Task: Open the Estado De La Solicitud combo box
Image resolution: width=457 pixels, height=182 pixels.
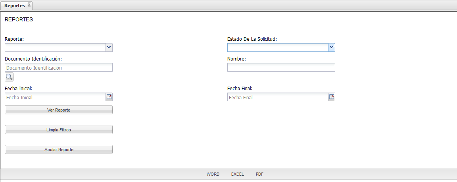Action: [x=278, y=47]
